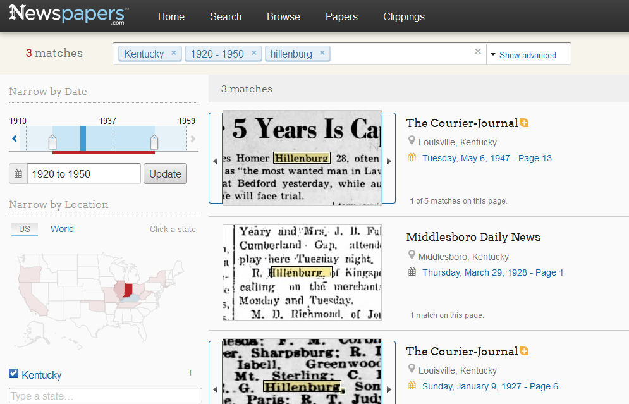Shift date timeline to later years
The height and width of the screenshot is (404, 629).
193,138
